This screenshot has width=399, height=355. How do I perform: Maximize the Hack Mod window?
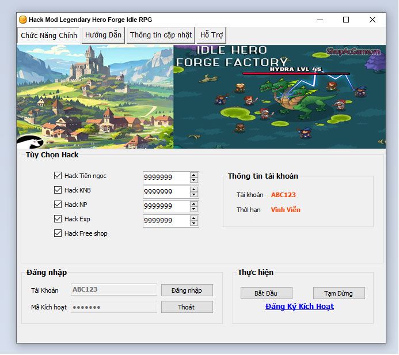point(346,20)
